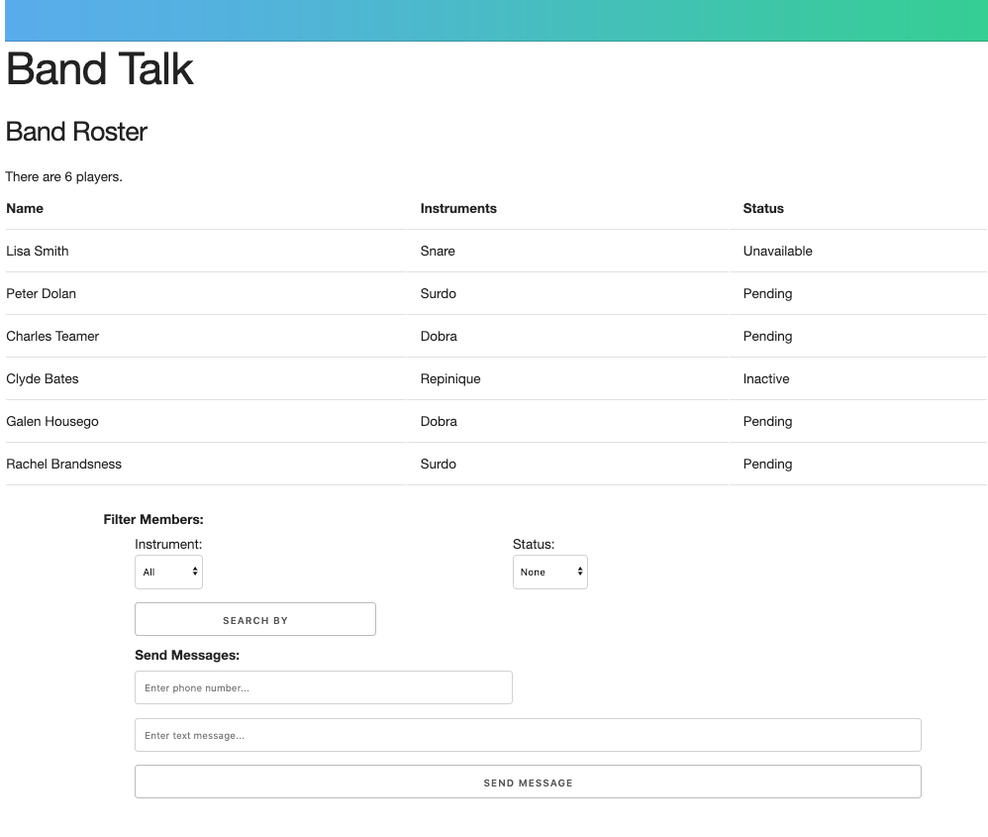Click the Band Roster section title
988x837 pixels.
coord(76,131)
